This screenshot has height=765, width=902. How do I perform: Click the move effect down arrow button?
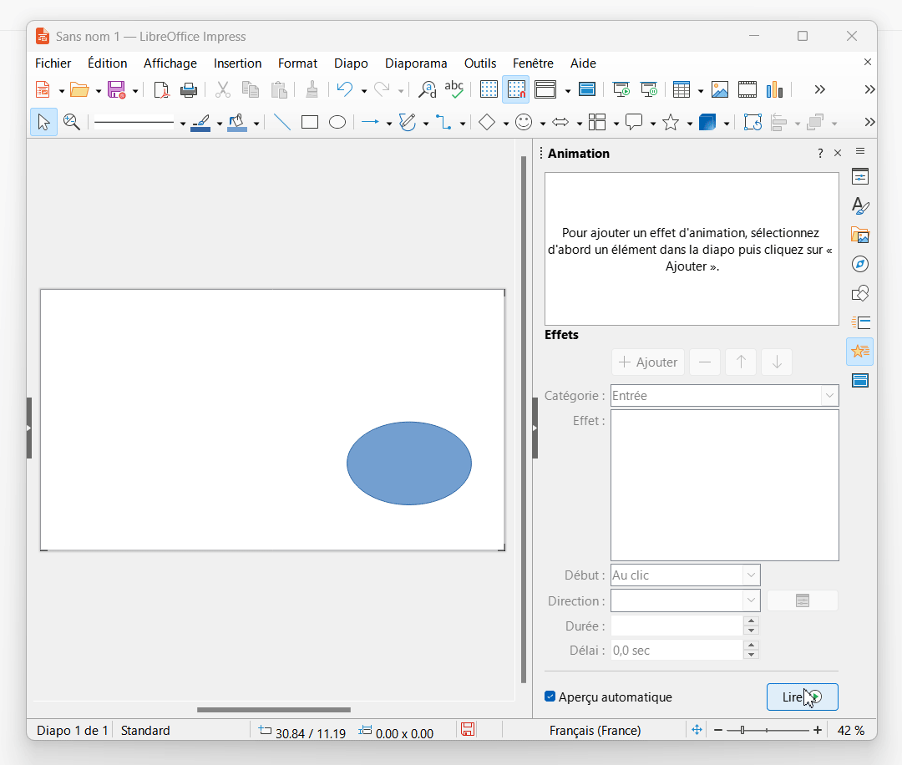777,362
